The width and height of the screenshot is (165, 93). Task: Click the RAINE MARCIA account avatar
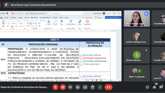pyautogui.click(x=104, y=13)
